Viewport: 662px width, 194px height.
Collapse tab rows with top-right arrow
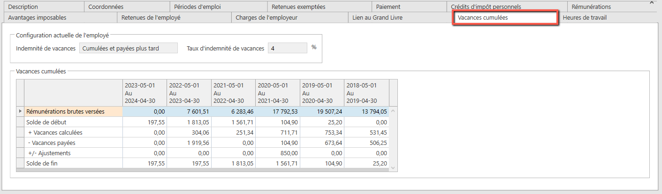652,2
